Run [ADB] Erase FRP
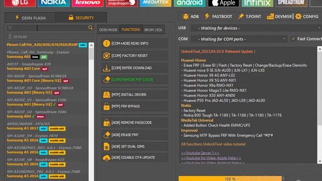The width and height of the screenshot is (322, 181). (135, 135)
